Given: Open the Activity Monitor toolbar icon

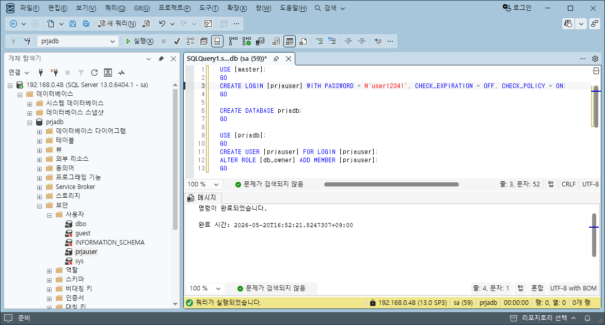Looking at the screenshot, I should [208, 24].
